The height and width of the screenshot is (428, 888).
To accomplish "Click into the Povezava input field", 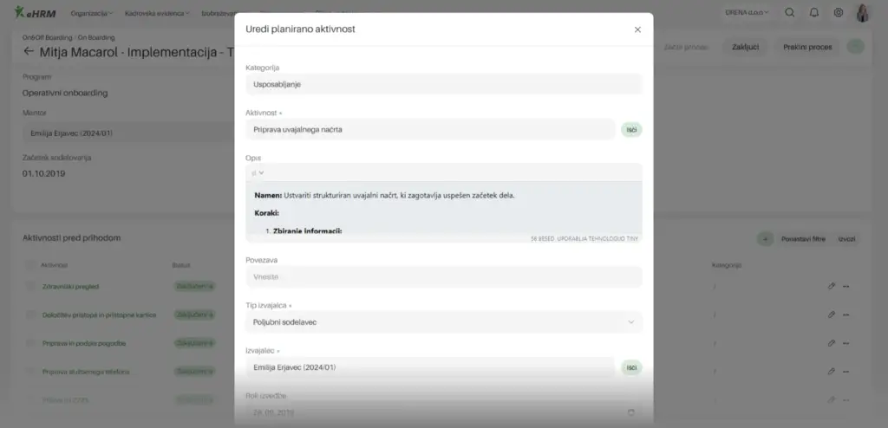I will 443,276.
